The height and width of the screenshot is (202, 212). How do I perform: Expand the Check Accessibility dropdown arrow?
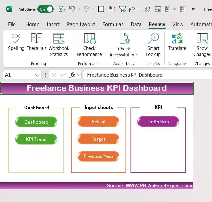point(136,55)
